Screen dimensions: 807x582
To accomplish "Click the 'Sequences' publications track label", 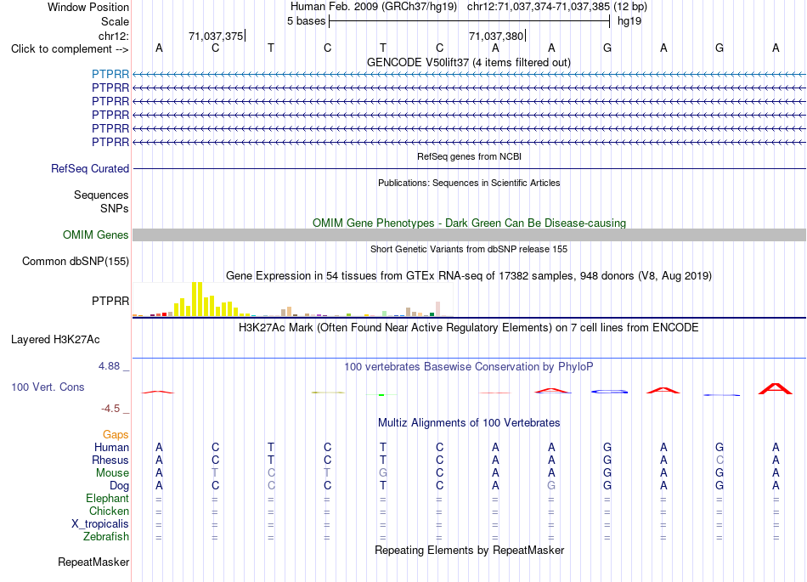I will [x=101, y=195].
